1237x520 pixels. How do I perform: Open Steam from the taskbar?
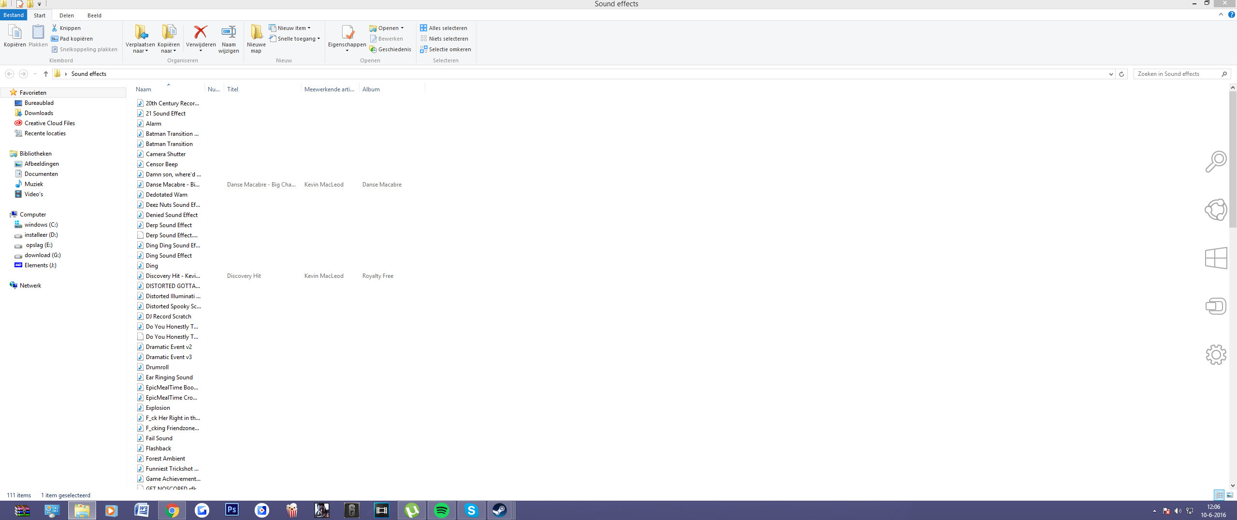(500, 510)
